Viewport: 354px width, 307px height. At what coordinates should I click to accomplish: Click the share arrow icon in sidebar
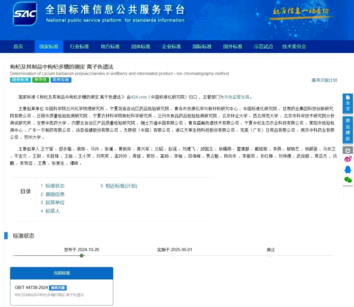point(348,150)
